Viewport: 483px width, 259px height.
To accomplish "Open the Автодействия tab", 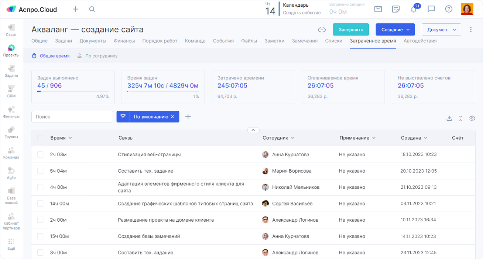I will point(420,41).
